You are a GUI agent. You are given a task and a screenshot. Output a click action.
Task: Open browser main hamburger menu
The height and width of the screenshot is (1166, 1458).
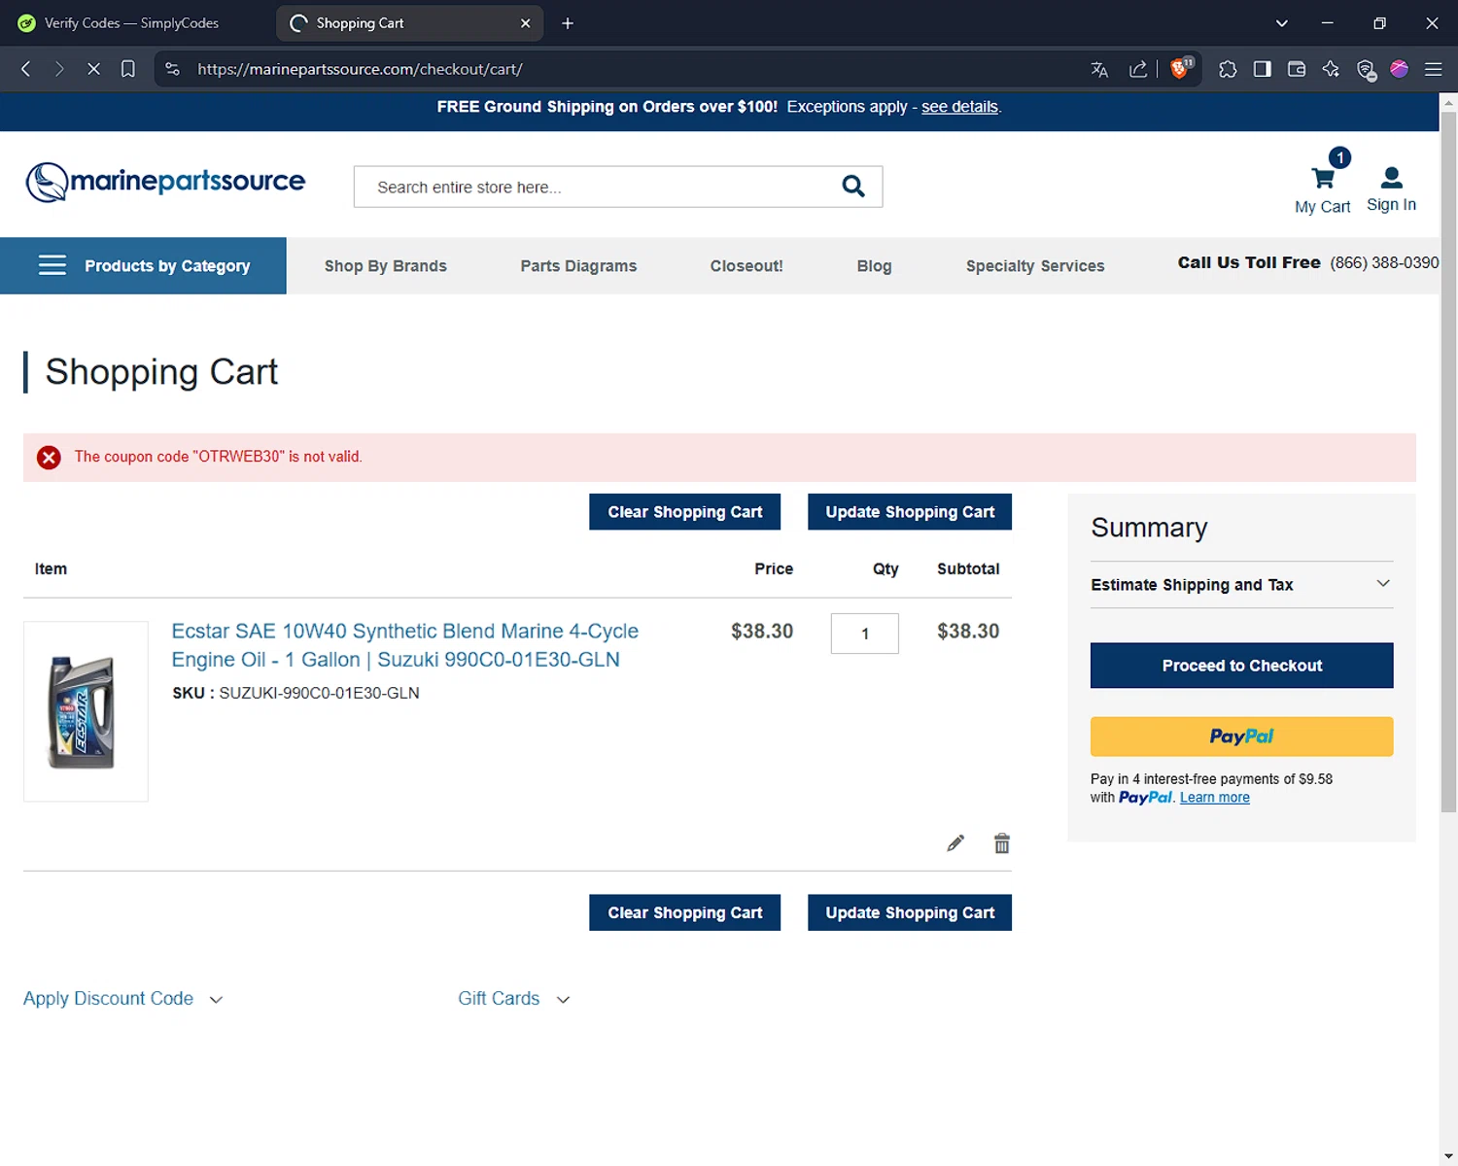tap(1433, 69)
